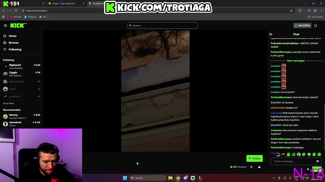The image size is (325, 182).
Task: Open ENG US language switcher
Action: pyautogui.click(x=296, y=178)
